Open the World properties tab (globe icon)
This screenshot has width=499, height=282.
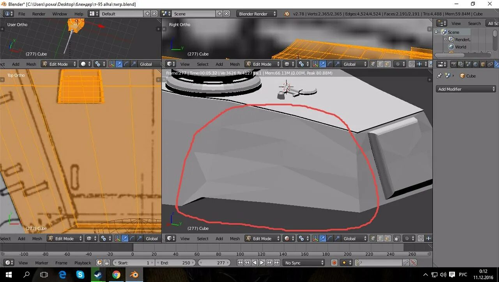476,64
